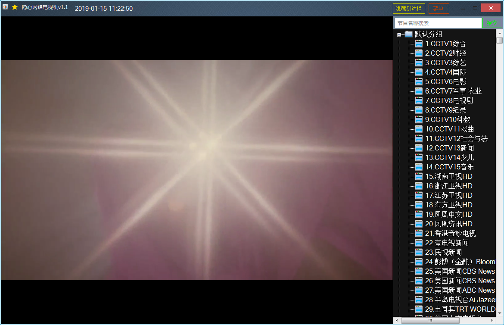Screen dimensions: 504x325
Task: Switch to 17.江苏卫视HD channel
Action: [448, 195]
